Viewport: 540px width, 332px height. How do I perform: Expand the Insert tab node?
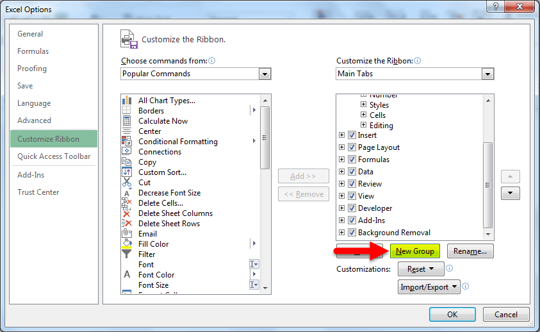click(x=341, y=135)
